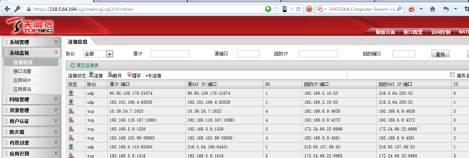Click status icon for 10.39.24.7:1623 row

71,111
